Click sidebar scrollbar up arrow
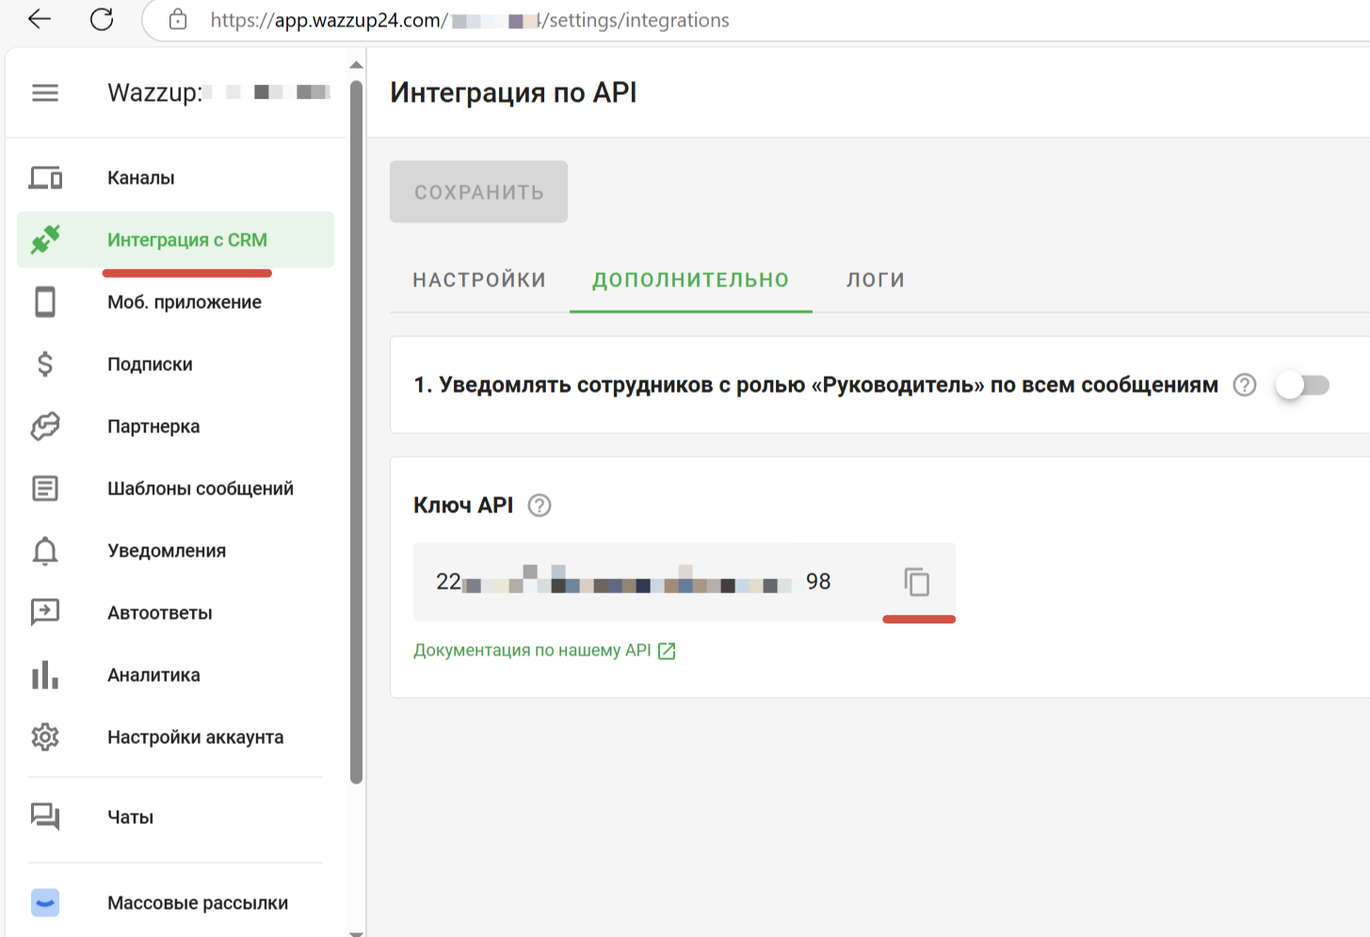 (x=356, y=65)
